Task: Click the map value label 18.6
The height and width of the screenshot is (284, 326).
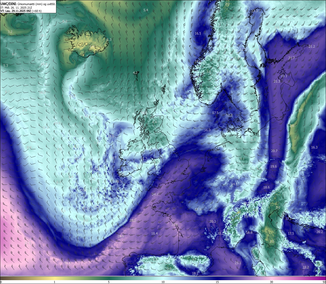Action: click(266, 187)
